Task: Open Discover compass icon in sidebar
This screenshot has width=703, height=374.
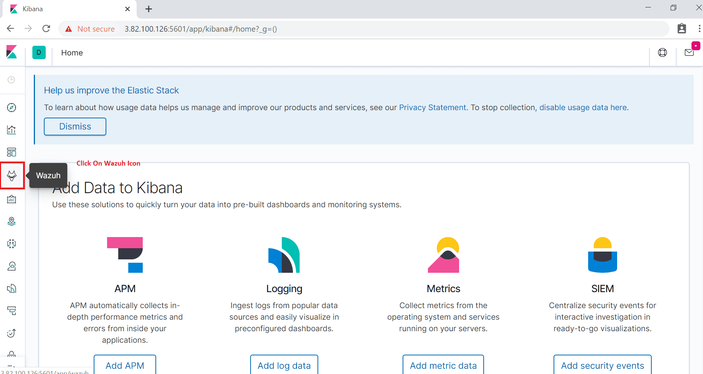Action: pos(12,108)
